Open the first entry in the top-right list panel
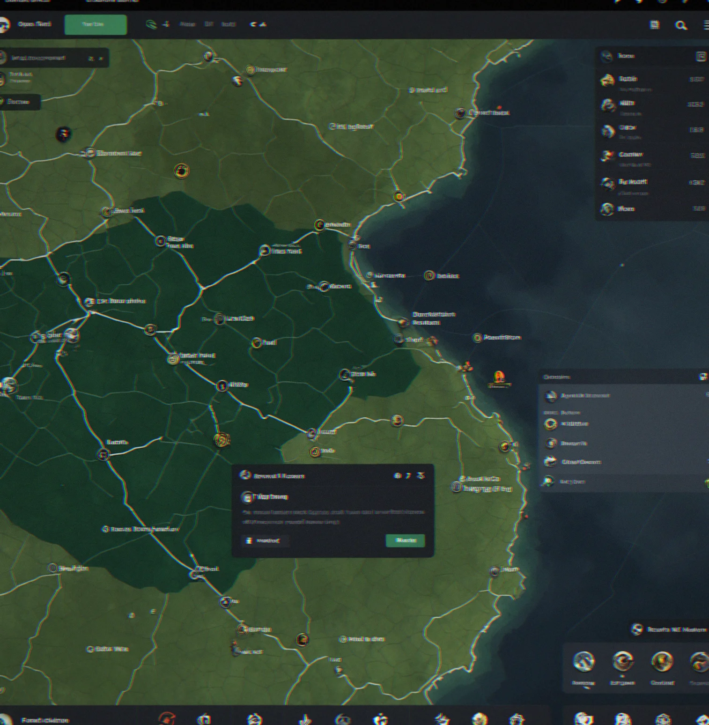 click(x=652, y=81)
